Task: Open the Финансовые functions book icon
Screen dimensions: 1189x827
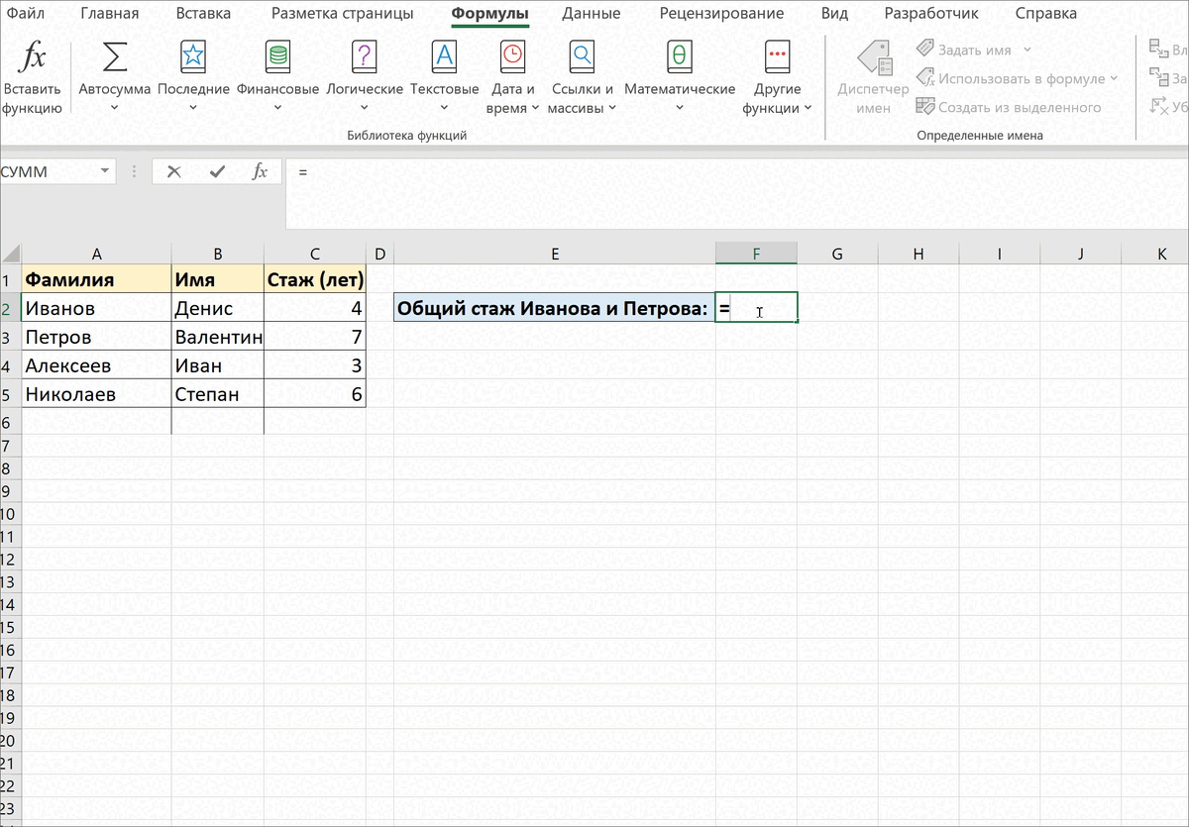Action: click(x=277, y=57)
